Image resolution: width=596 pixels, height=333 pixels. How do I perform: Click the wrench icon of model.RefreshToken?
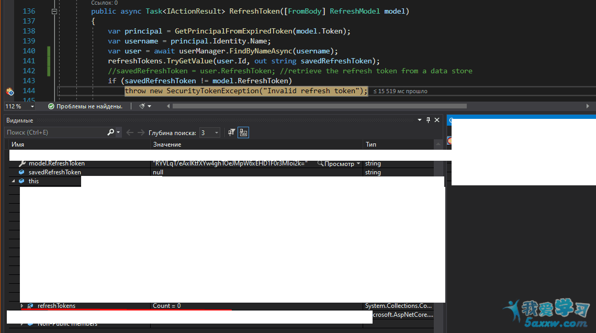(x=22, y=163)
